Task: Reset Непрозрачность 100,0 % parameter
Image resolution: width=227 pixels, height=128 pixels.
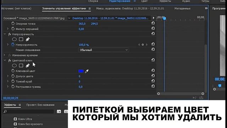Action: [153, 44]
